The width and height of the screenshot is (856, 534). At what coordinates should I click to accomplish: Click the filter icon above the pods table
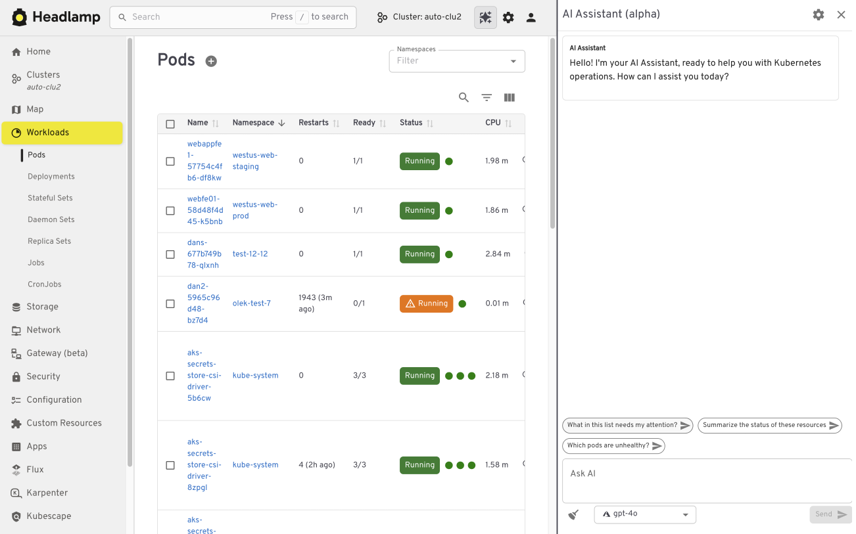pos(487,97)
